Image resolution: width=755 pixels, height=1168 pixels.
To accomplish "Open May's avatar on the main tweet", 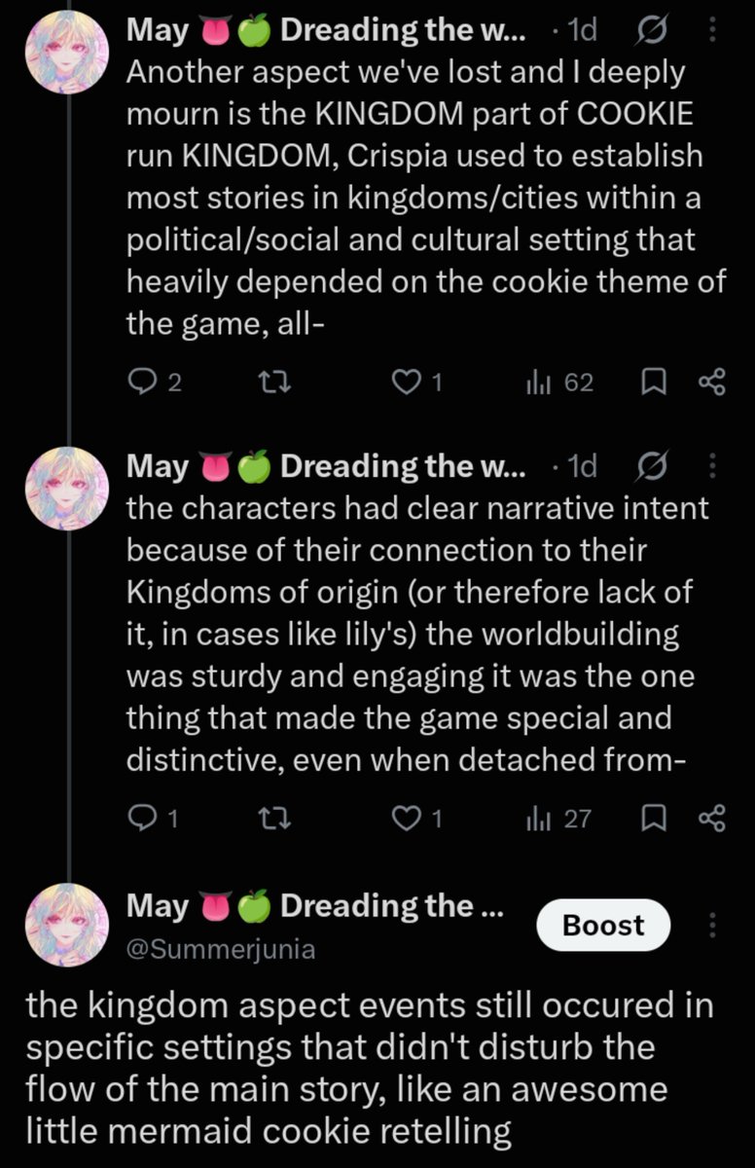I will coord(66,927).
